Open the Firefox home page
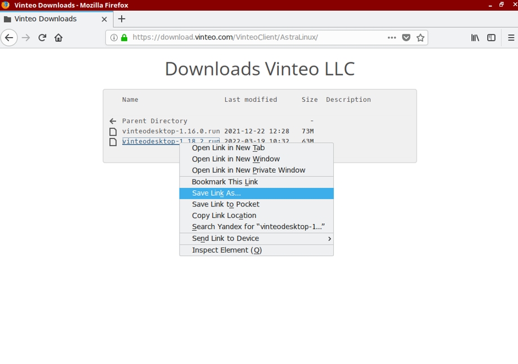 coord(59,38)
